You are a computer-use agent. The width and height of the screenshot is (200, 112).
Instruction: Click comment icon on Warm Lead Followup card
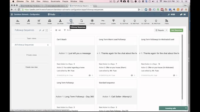[x=132, y=75]
